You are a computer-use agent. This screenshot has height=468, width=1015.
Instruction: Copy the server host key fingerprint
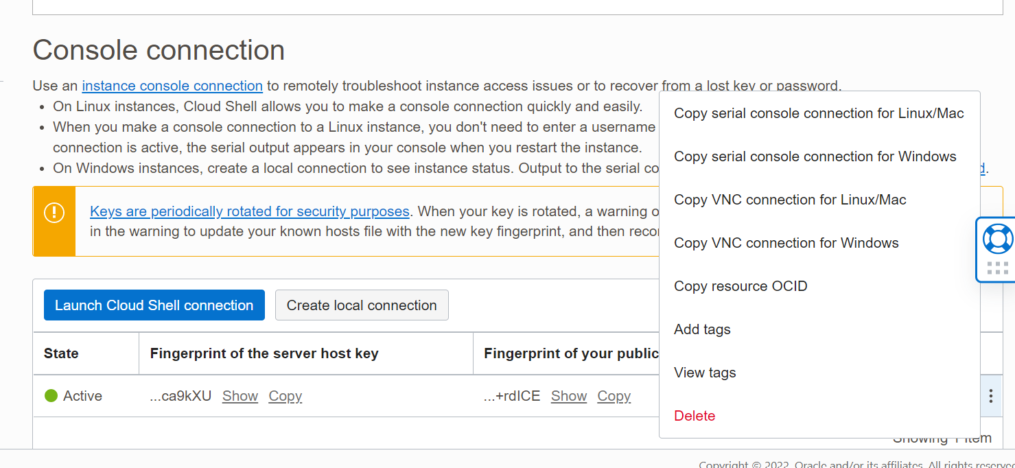click(x=285, y=396)
